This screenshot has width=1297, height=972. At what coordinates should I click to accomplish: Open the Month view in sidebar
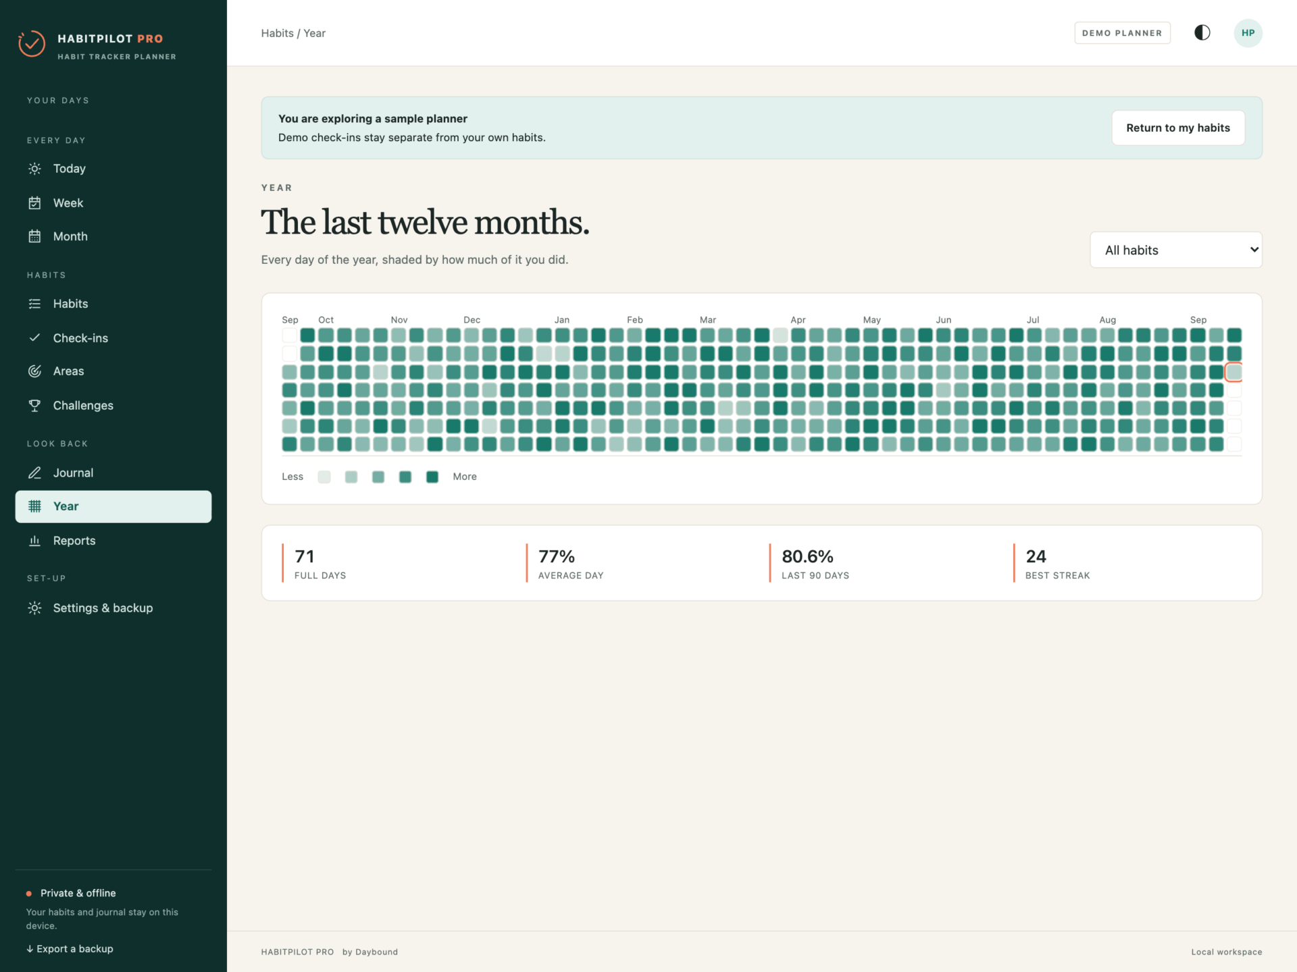113,236
